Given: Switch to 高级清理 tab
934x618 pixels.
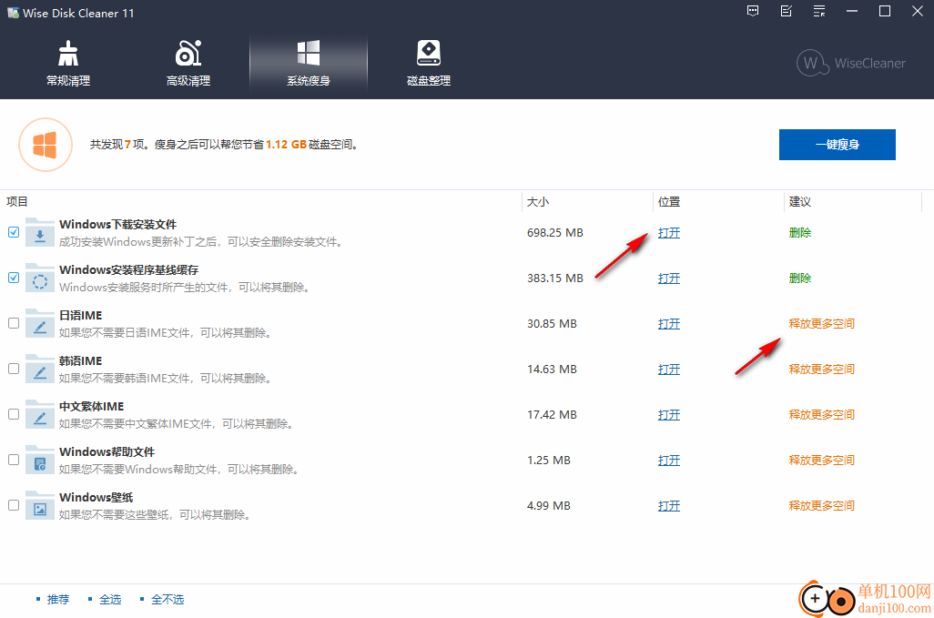Looking at the screenshot, I should [x=188, y=63].
